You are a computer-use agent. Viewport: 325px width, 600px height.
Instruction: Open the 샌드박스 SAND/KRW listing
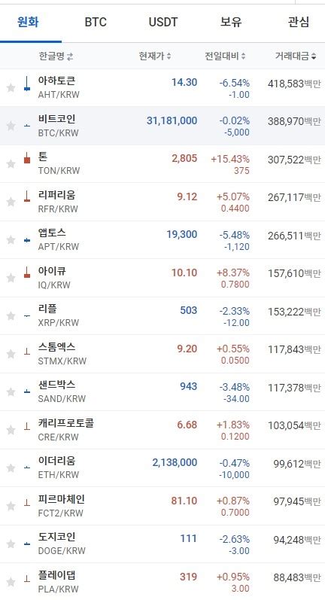point(162,391)
